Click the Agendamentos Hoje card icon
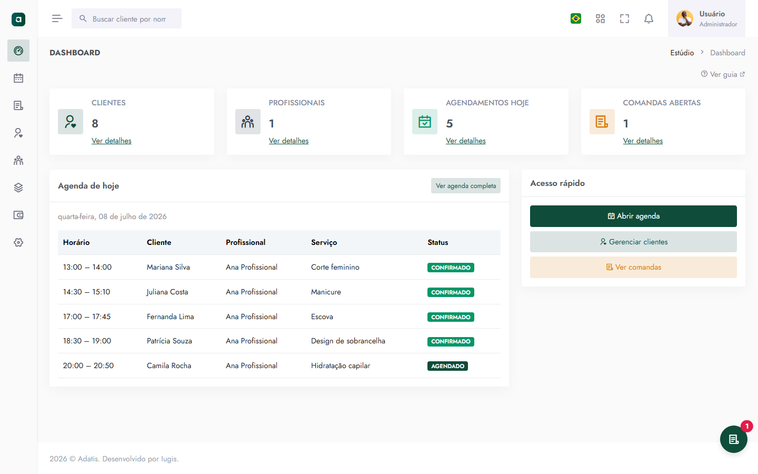The image size is (758, 474). [x=425, y=122]
